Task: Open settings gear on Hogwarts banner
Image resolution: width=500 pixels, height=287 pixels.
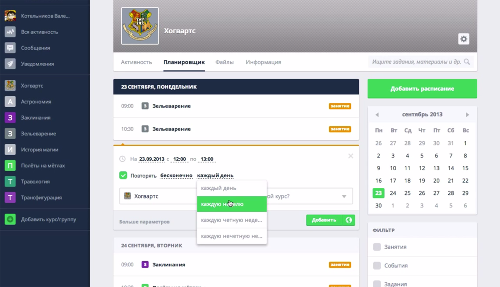Action: (463, 39)
